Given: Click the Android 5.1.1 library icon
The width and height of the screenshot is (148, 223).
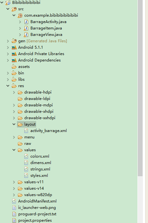Looking at the screenshot, I should [x=14, y=47].
